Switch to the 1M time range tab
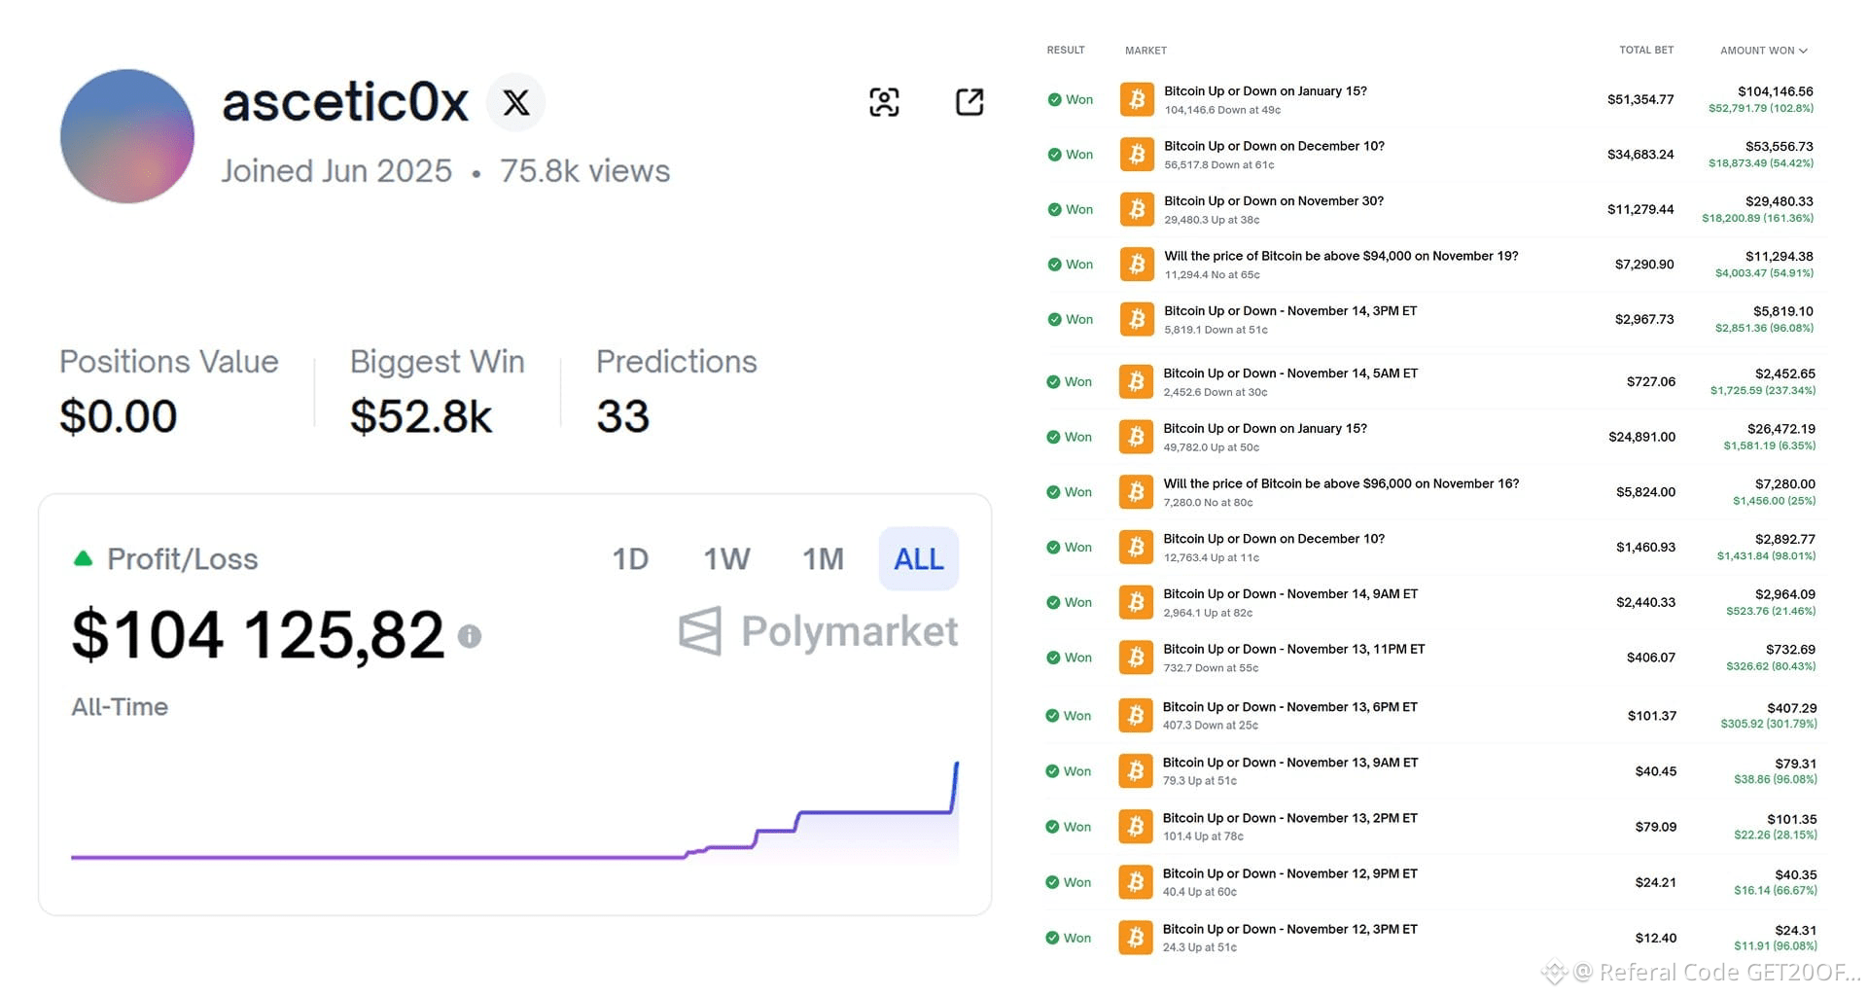The height and width of the screenshot is (996, 1868). click(x=823, y=558)
